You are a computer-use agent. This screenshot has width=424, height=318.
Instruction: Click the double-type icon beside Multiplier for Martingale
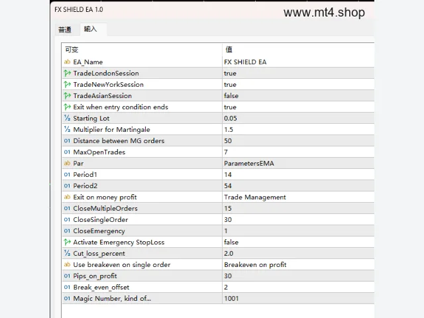[68, 130]
